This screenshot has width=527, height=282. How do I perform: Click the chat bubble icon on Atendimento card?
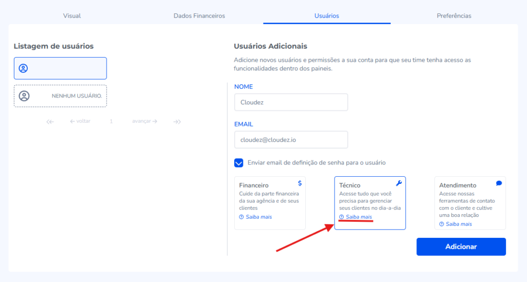499,183
